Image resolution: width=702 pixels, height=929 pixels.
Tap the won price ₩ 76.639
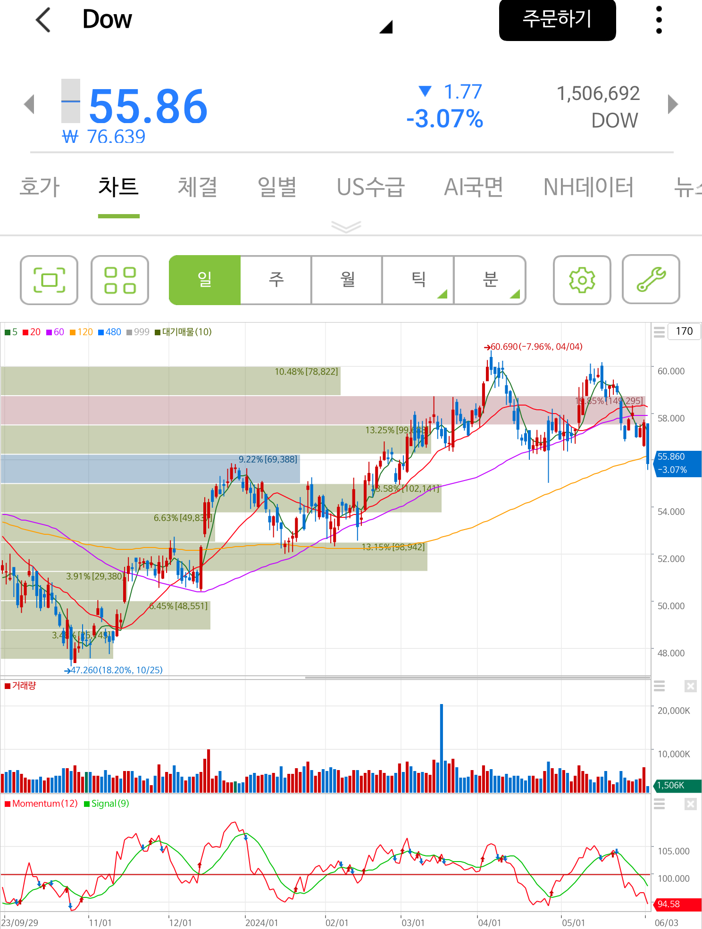[104, 137]
